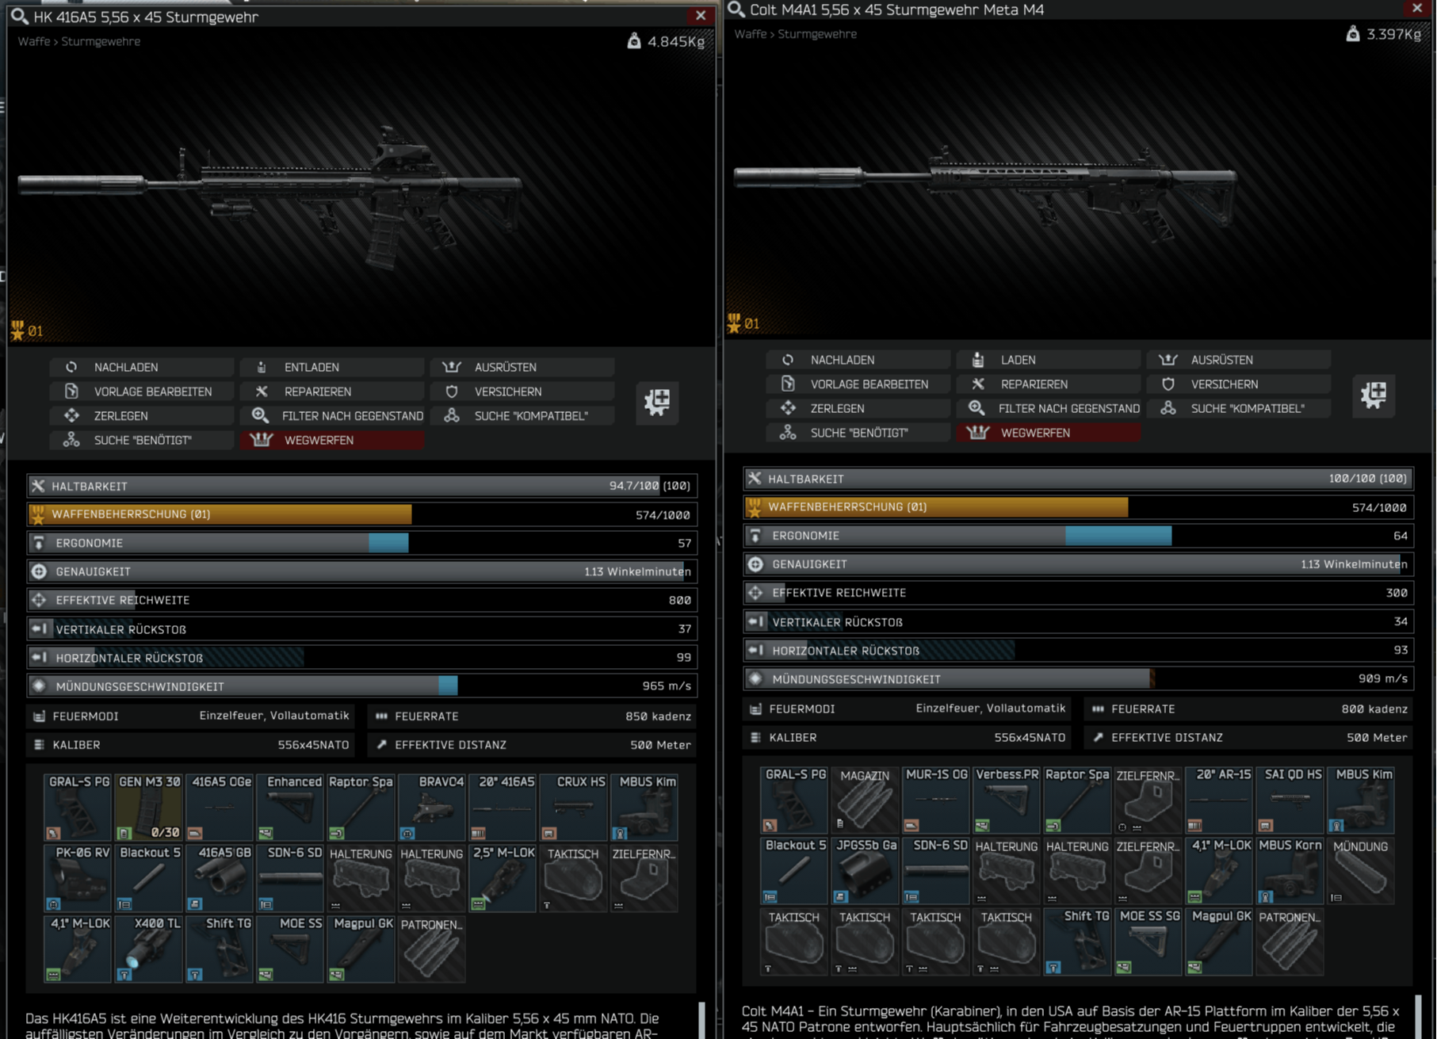The image size is (1437, 1039).
Task: Select the X400 TL flashlight part slot
Action: [149, 949]
